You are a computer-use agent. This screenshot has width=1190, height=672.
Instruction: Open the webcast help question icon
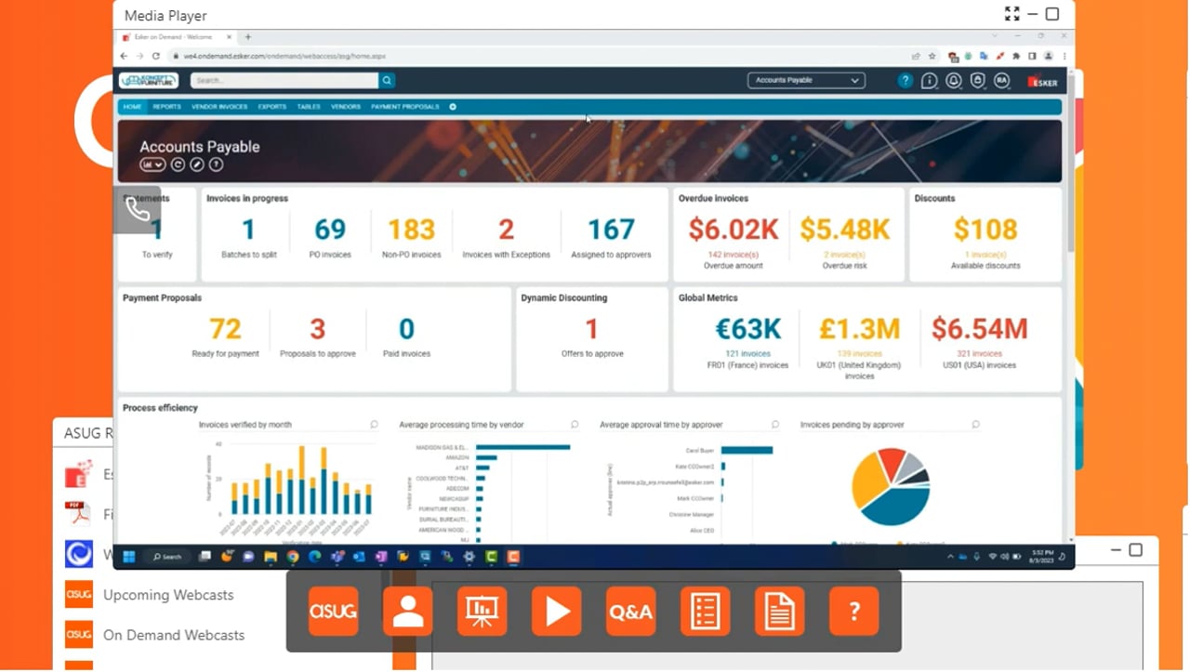coord(853,612)
